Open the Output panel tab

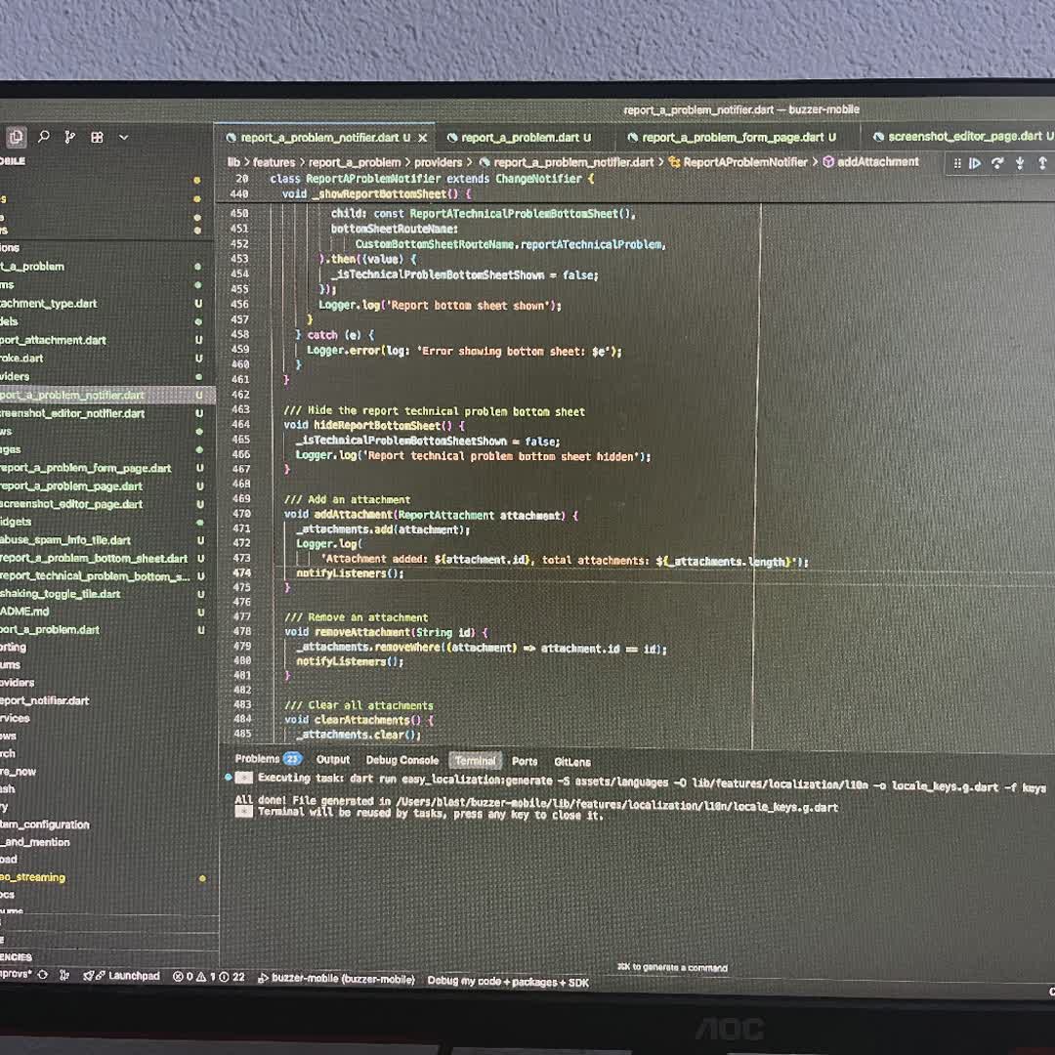(333, 759)
